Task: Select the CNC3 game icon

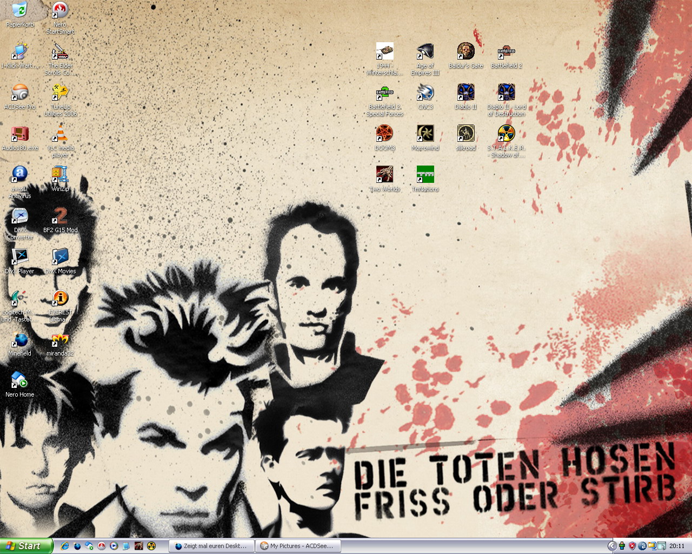Action: click(425, 97)
